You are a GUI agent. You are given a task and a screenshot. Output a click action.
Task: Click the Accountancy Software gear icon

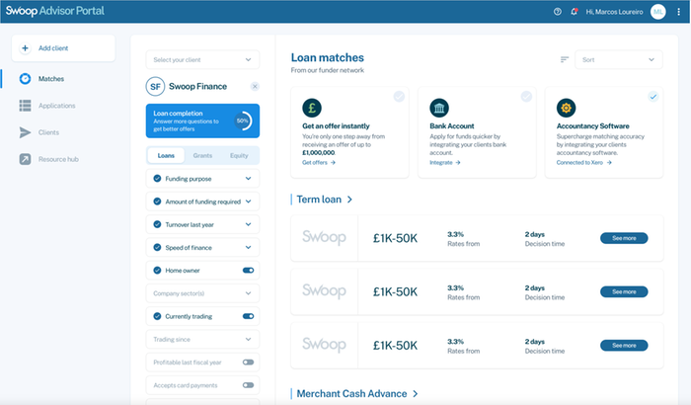(x=567, y=108)
